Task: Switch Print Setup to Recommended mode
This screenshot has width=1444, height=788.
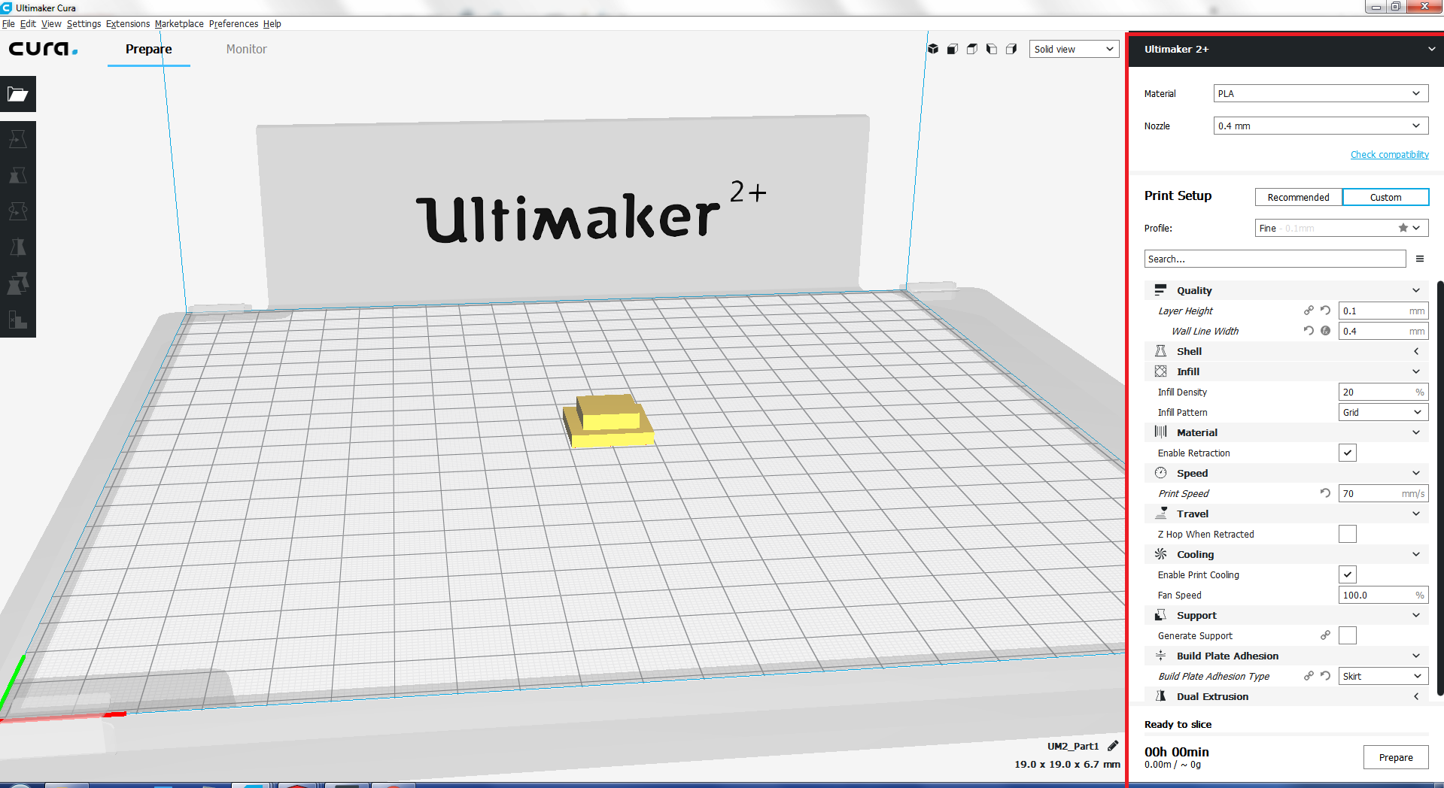Action: [1299, 197]
